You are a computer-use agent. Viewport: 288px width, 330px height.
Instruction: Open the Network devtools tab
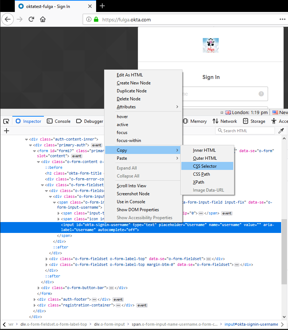[225, 121]
